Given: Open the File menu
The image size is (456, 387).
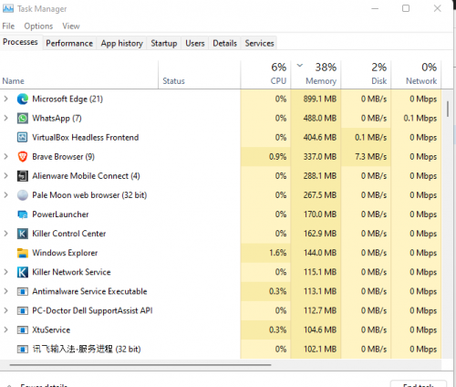Looking at the screenshot, I should [8, 26].
